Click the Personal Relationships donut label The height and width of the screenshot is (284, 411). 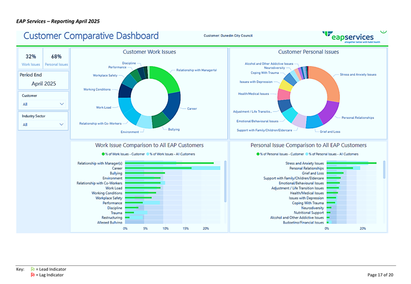[x=357, y=117]
